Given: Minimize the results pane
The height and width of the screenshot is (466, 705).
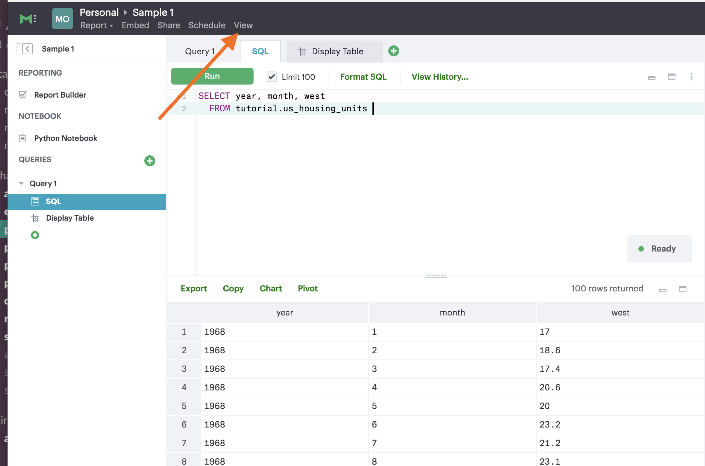Looking at the screenshot, I should point(662,290).
